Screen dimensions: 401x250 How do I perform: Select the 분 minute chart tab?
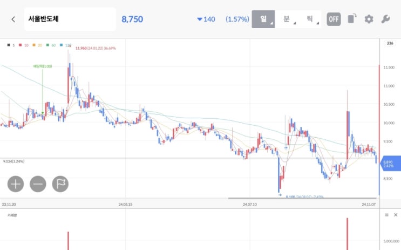click(287, 19)
